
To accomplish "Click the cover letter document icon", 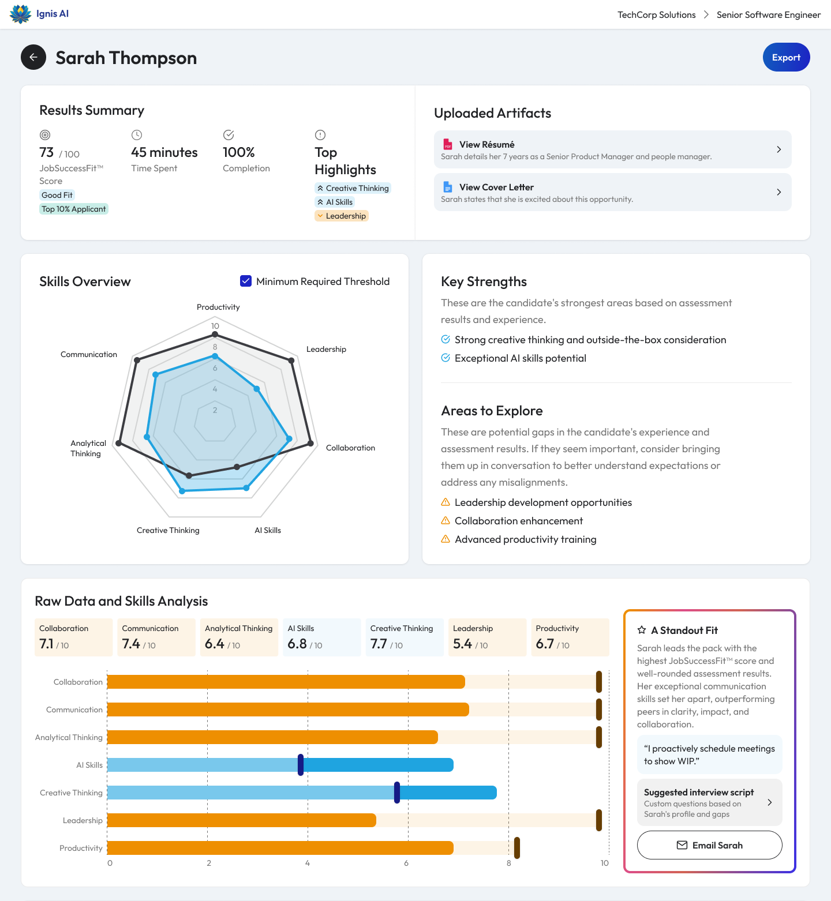I will (x=448, y=187).
